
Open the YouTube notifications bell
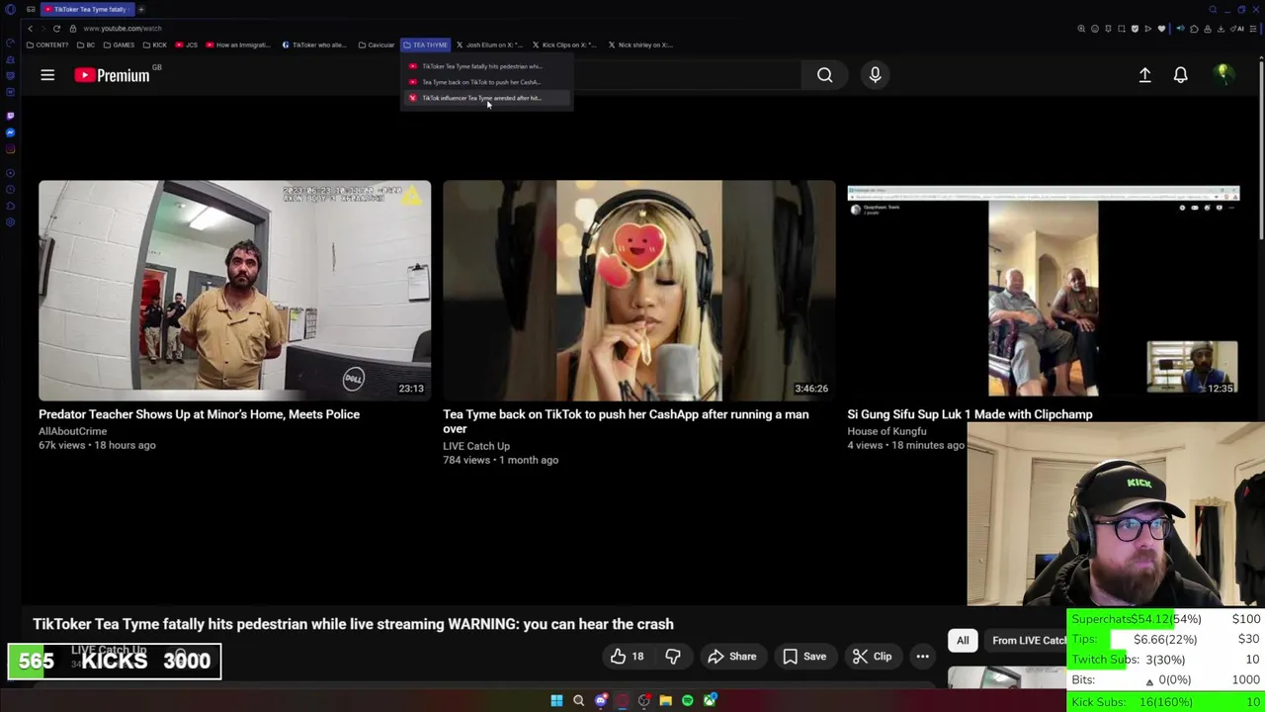click(x=1180, y=75)
